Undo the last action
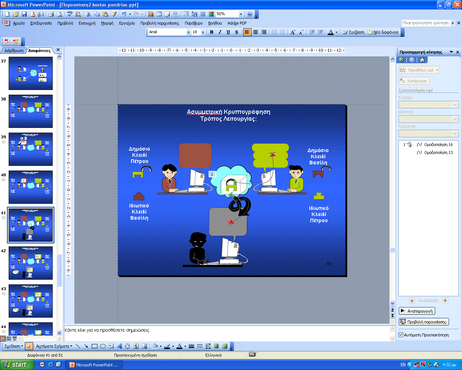Image resolution: width=462 pixels, height=370 pixels. (x=124, y=14)
